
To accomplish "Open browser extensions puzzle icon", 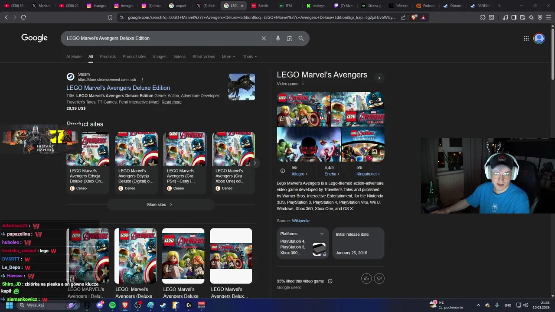I will [x=483, y=17].
